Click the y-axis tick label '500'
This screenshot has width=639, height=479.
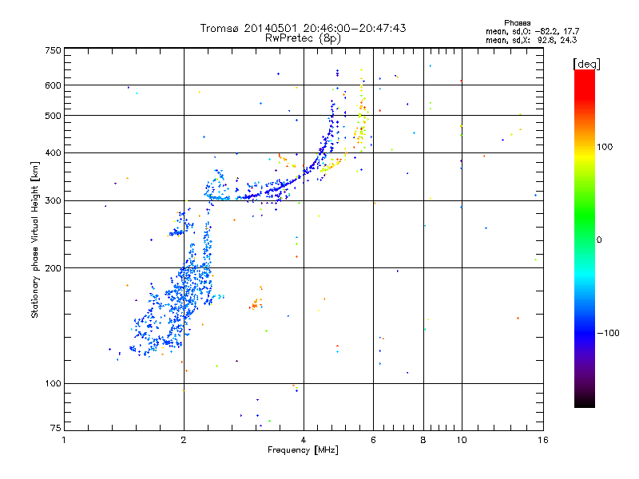click(x=53, y=116)
